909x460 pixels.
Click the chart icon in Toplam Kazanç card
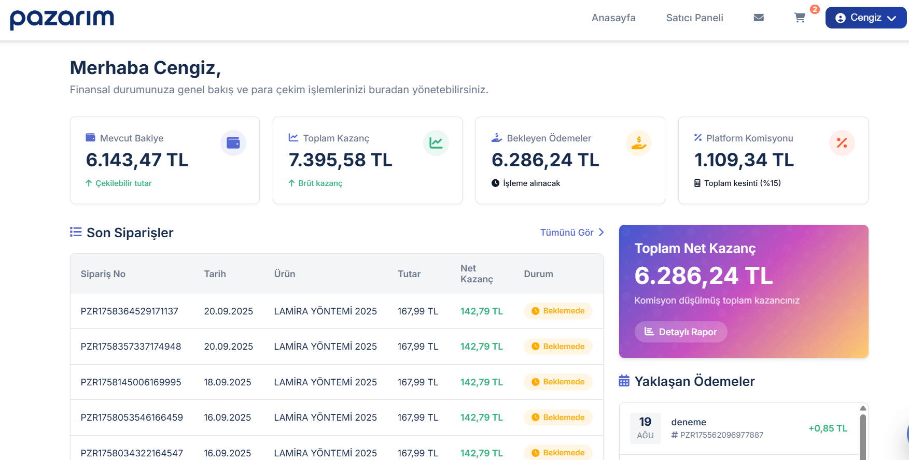click(436, 143)
